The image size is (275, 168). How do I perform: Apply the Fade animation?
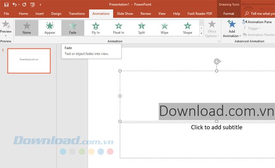coord(73,28)
